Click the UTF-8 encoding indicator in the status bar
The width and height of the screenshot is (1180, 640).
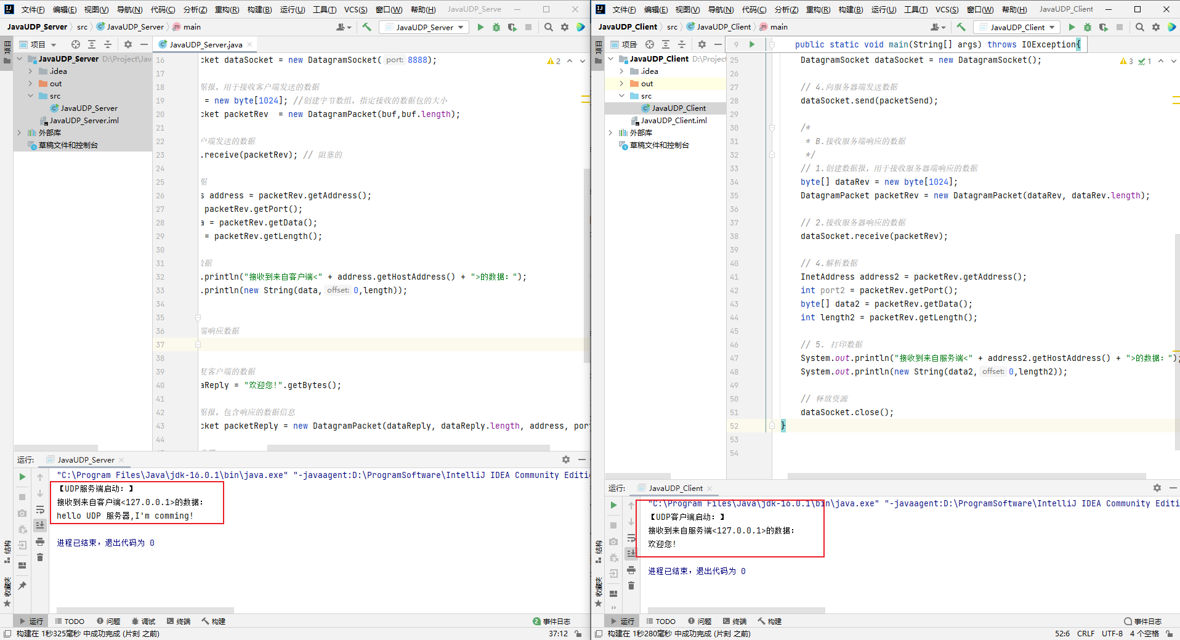pos(1112,633)
